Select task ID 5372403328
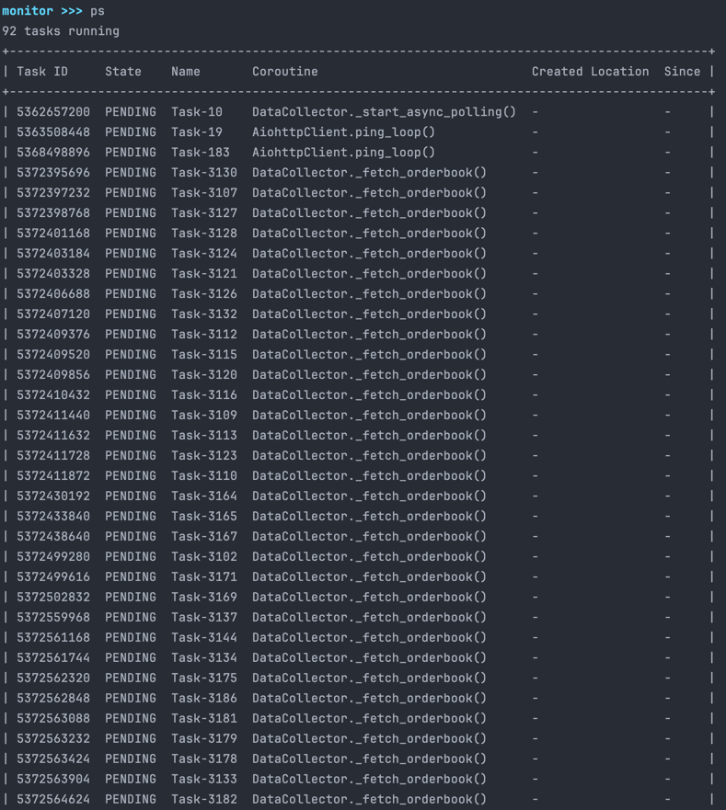The image size is (726, 810). tap(53, 274)
